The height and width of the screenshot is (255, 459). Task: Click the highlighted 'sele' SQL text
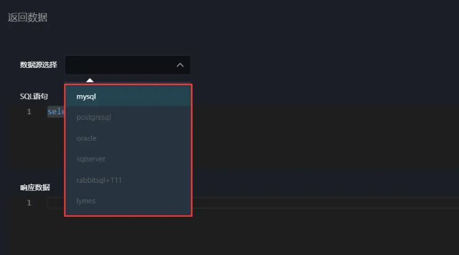[56, 112]
